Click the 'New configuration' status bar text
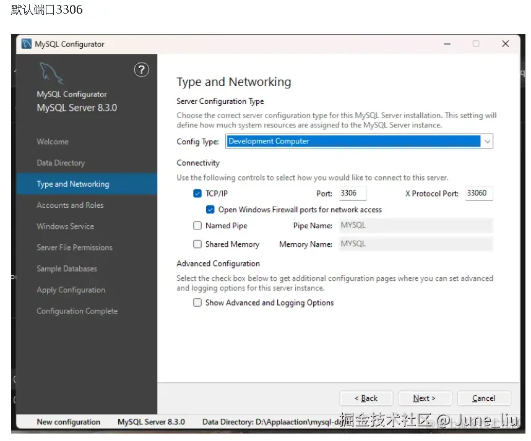Screen dimensions: 531x441 click(x=69, y=422)
